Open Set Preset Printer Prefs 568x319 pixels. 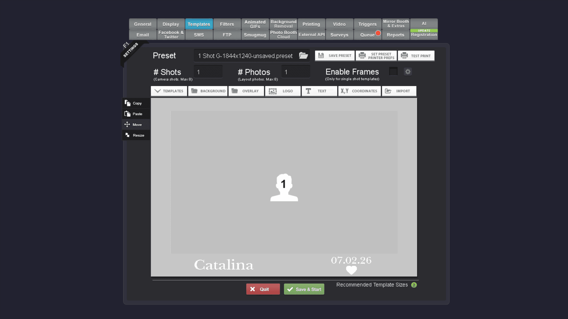click(x=376, y=56)
